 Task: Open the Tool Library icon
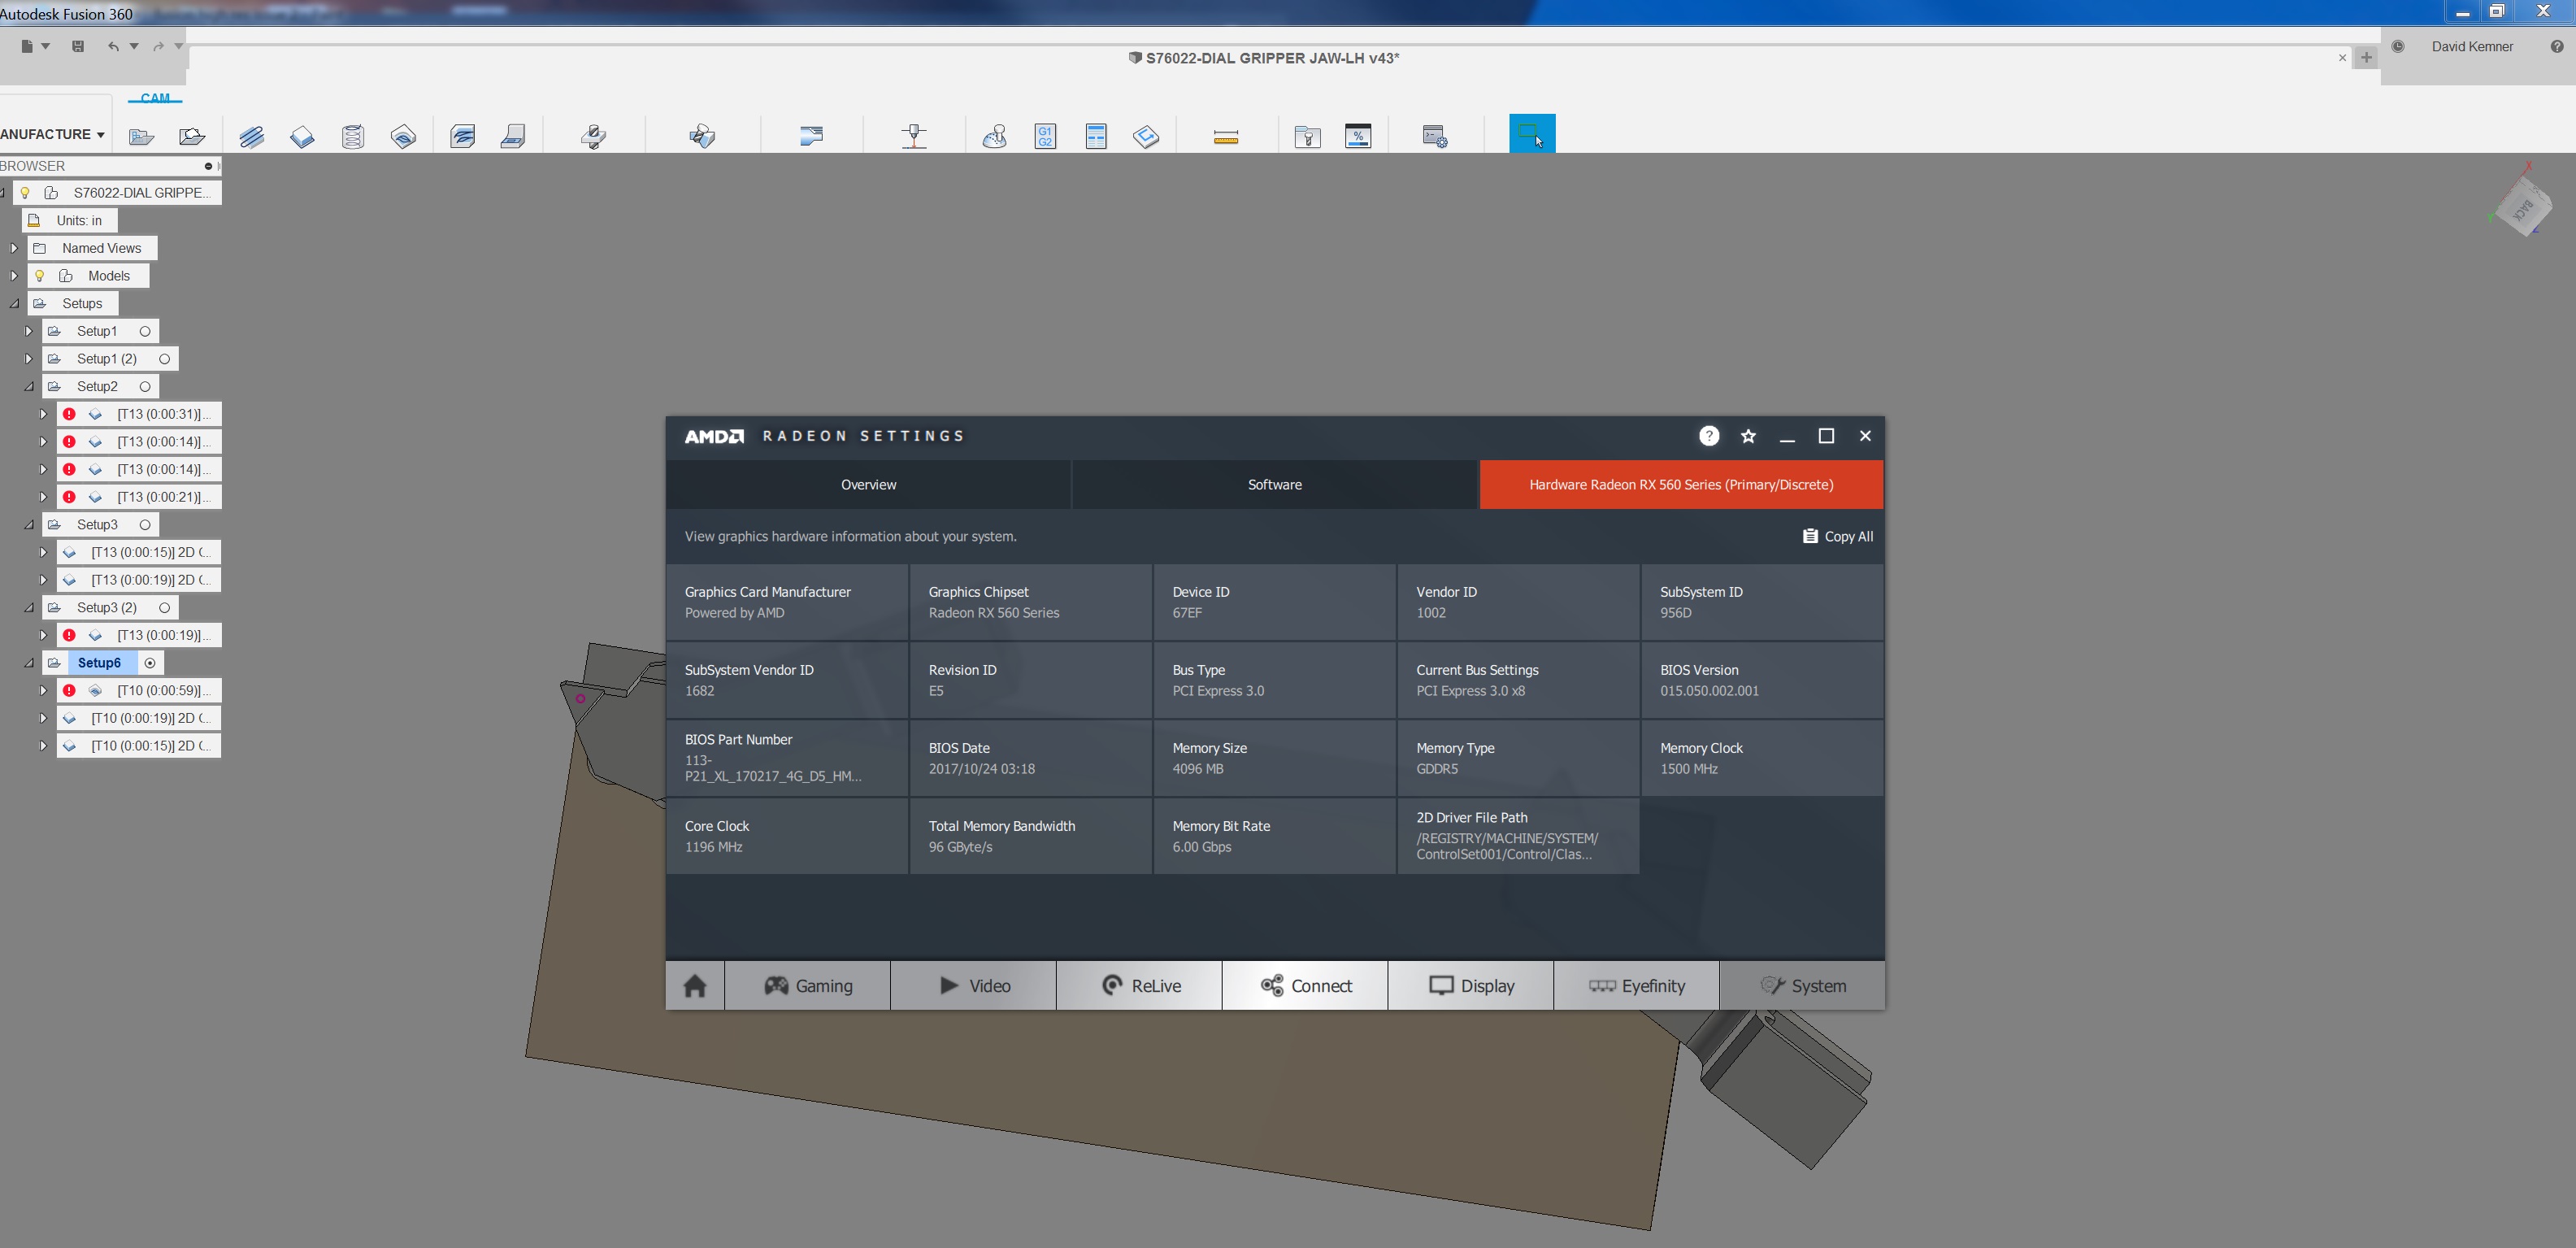[1307, 136]
